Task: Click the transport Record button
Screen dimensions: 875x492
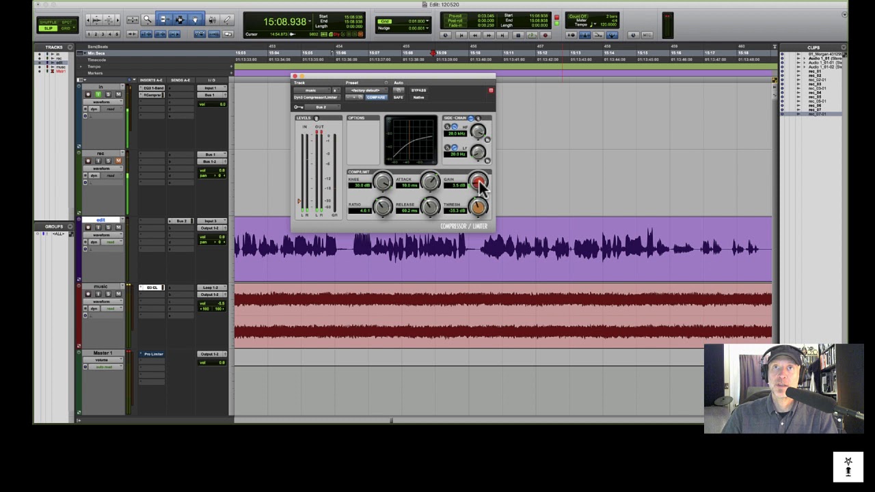Action: 546,36
